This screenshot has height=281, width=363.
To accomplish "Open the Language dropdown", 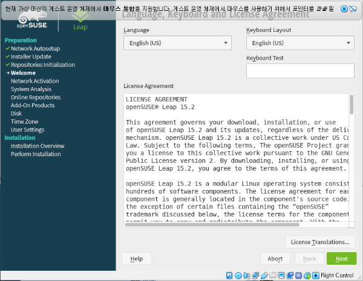I will pyautogui.click(x=177, y=43).
